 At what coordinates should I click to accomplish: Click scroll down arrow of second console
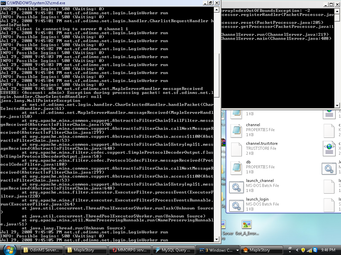[337, 105]
